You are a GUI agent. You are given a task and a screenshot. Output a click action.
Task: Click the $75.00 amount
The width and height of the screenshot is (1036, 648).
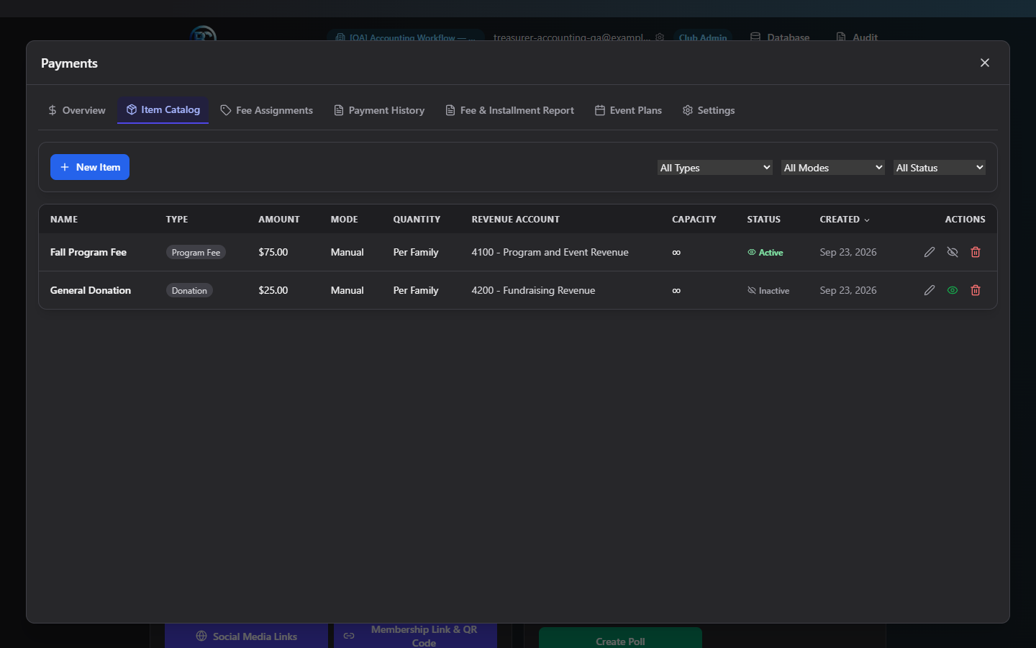273,252
